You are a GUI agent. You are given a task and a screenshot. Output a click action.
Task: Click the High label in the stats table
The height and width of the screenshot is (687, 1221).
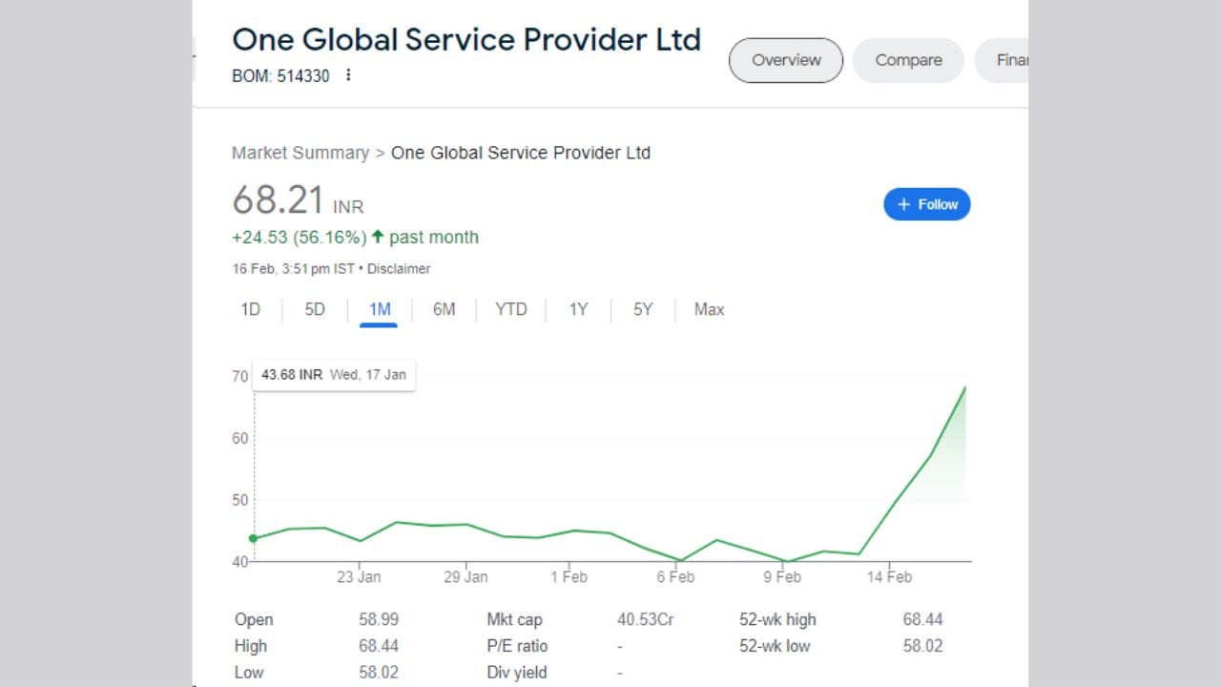[251, 646]
